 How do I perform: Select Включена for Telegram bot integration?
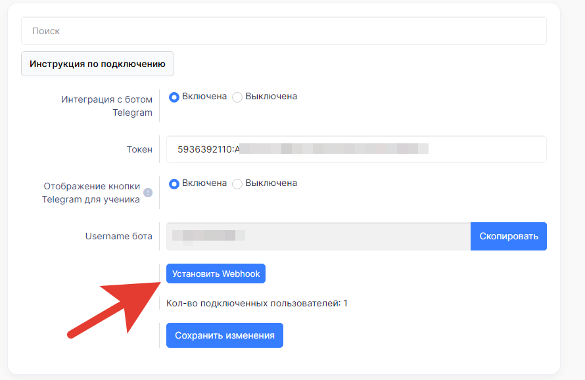click(174, 97)
